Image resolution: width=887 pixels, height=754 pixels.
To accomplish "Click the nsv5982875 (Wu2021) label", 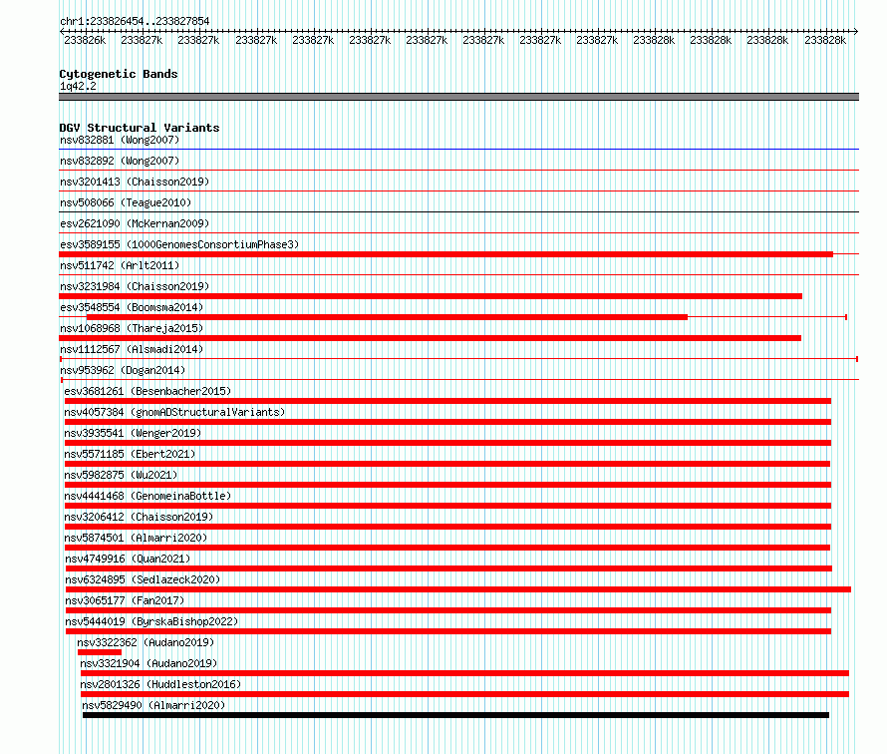I will tap(121, 475).
